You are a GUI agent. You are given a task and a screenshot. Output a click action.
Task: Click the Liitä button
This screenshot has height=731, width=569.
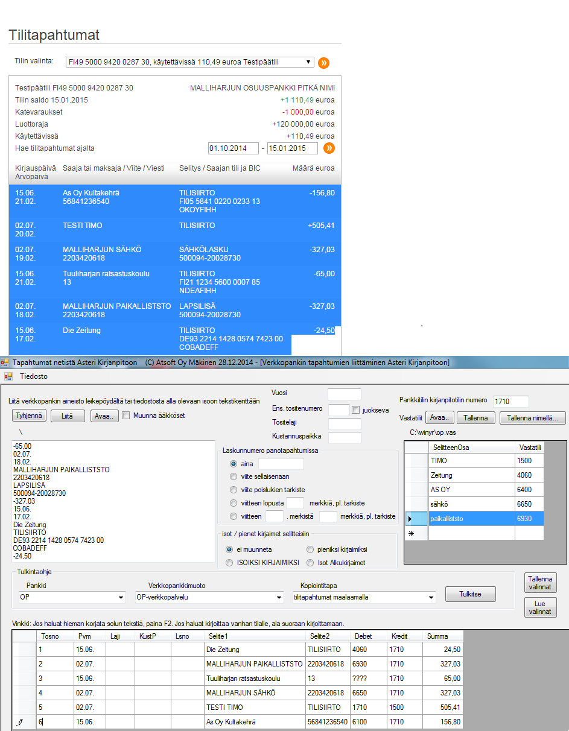pyautogui.click(x=68, y=416)
